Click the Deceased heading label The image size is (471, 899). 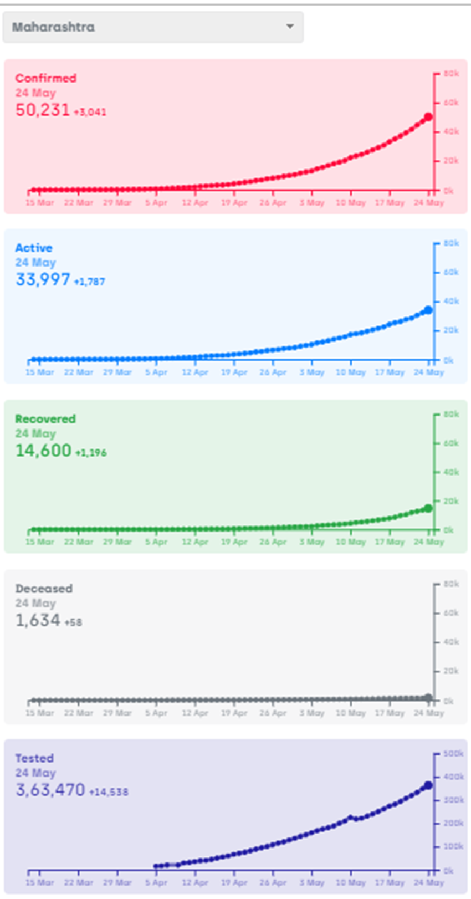[44, 589]
